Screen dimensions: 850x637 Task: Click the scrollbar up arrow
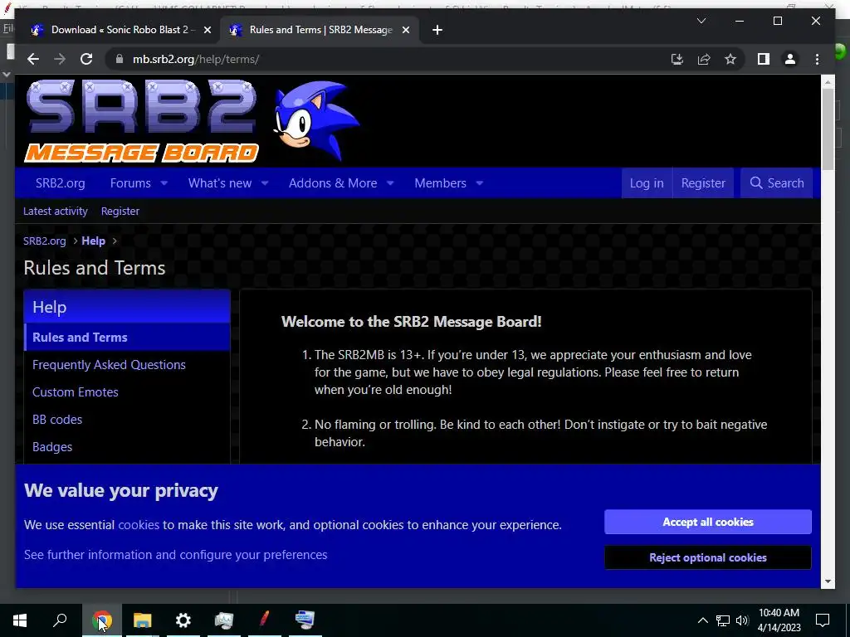[828, 82]
